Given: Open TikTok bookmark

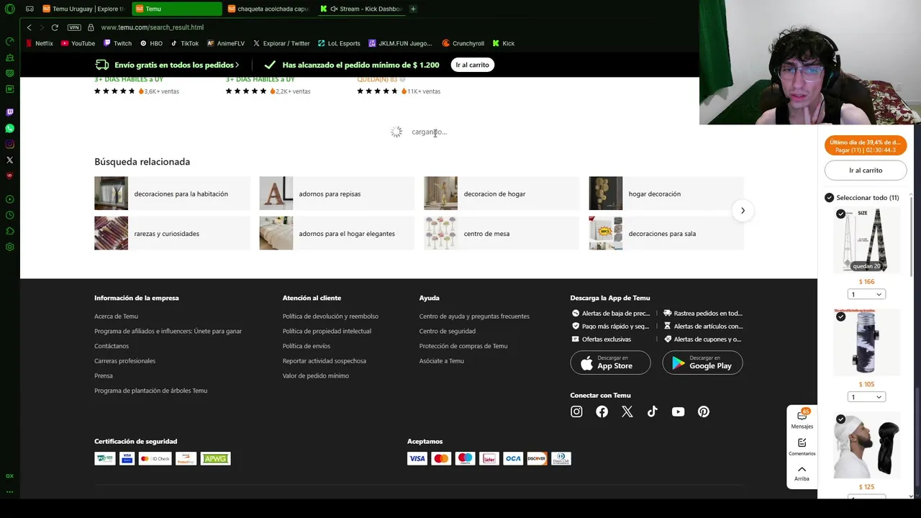Looking at the screenshot, I should pos(184,43).
